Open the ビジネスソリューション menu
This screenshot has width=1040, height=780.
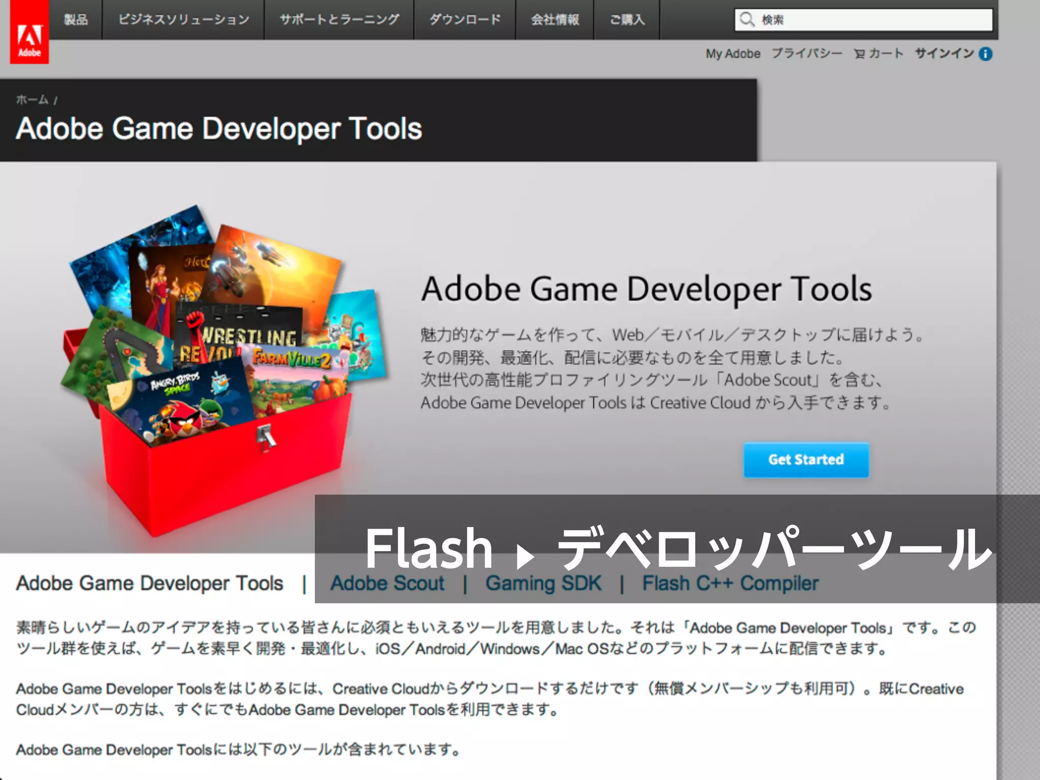pos(183,20)
